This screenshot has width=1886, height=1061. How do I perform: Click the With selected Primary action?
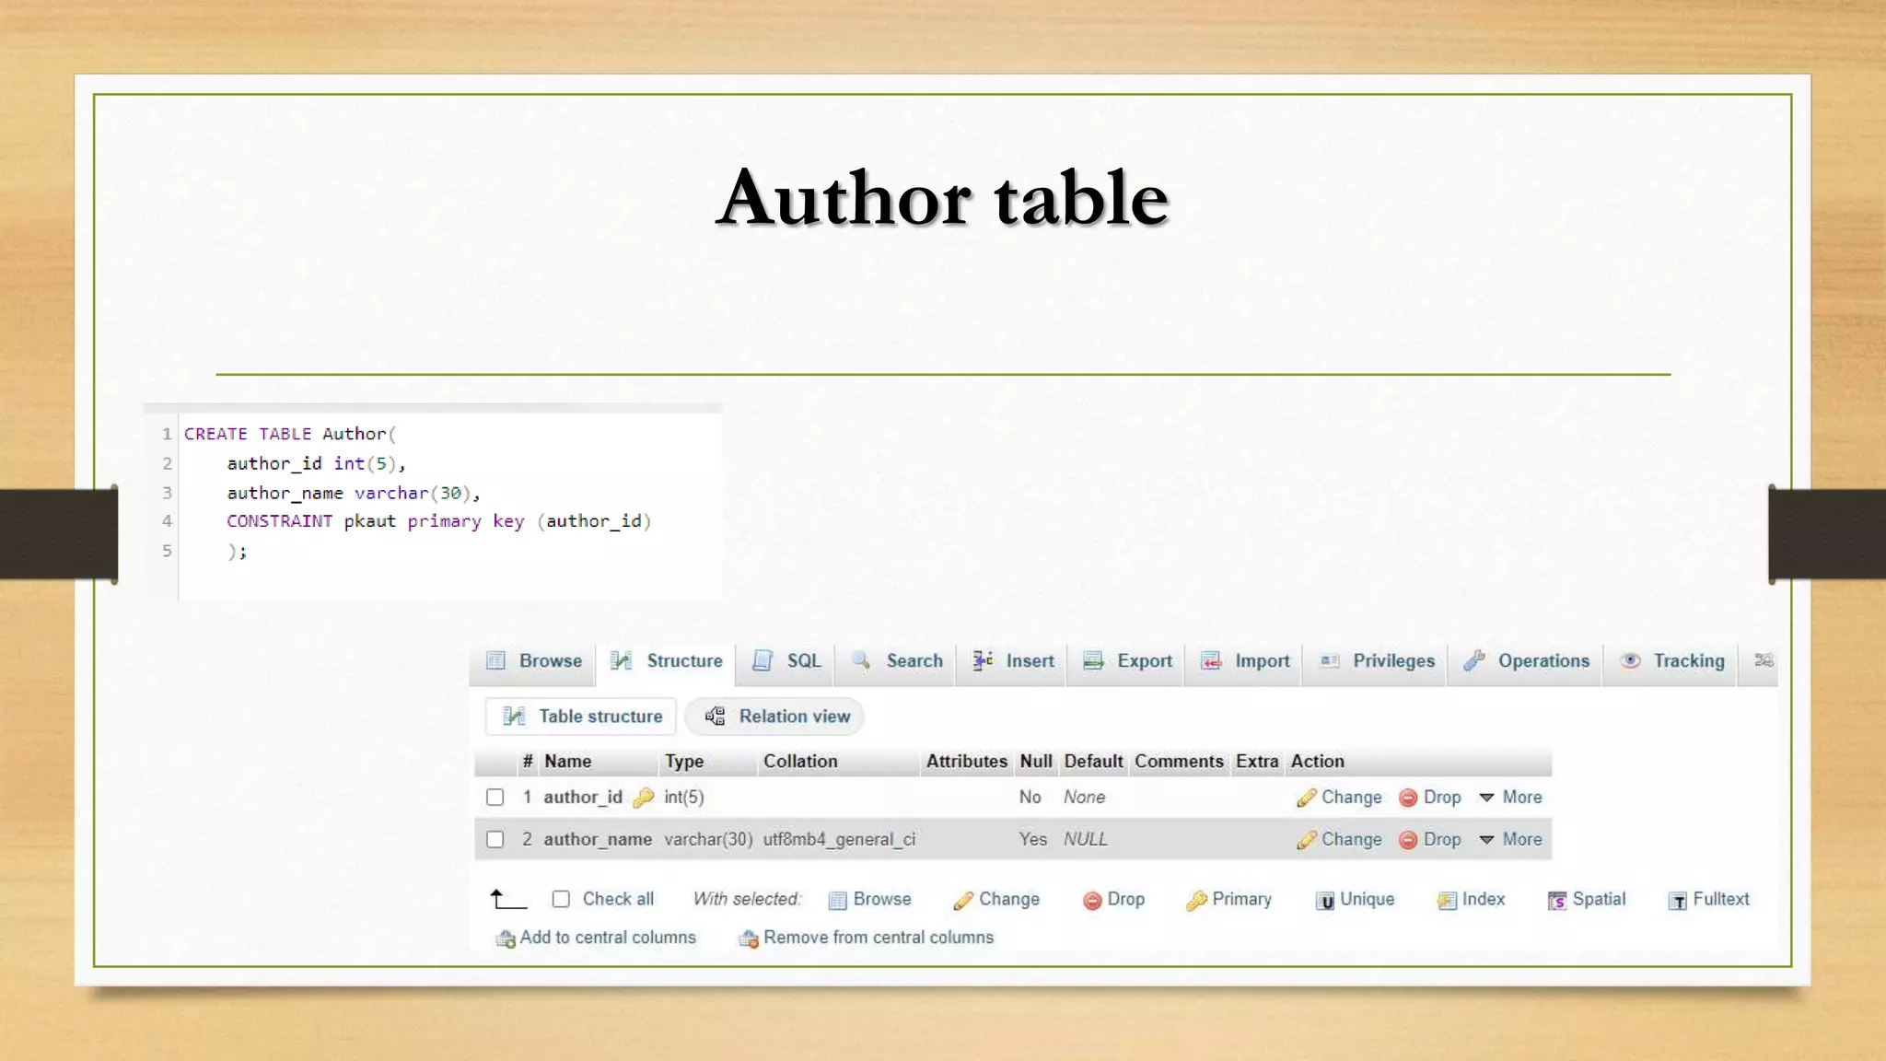[1229, 900]
